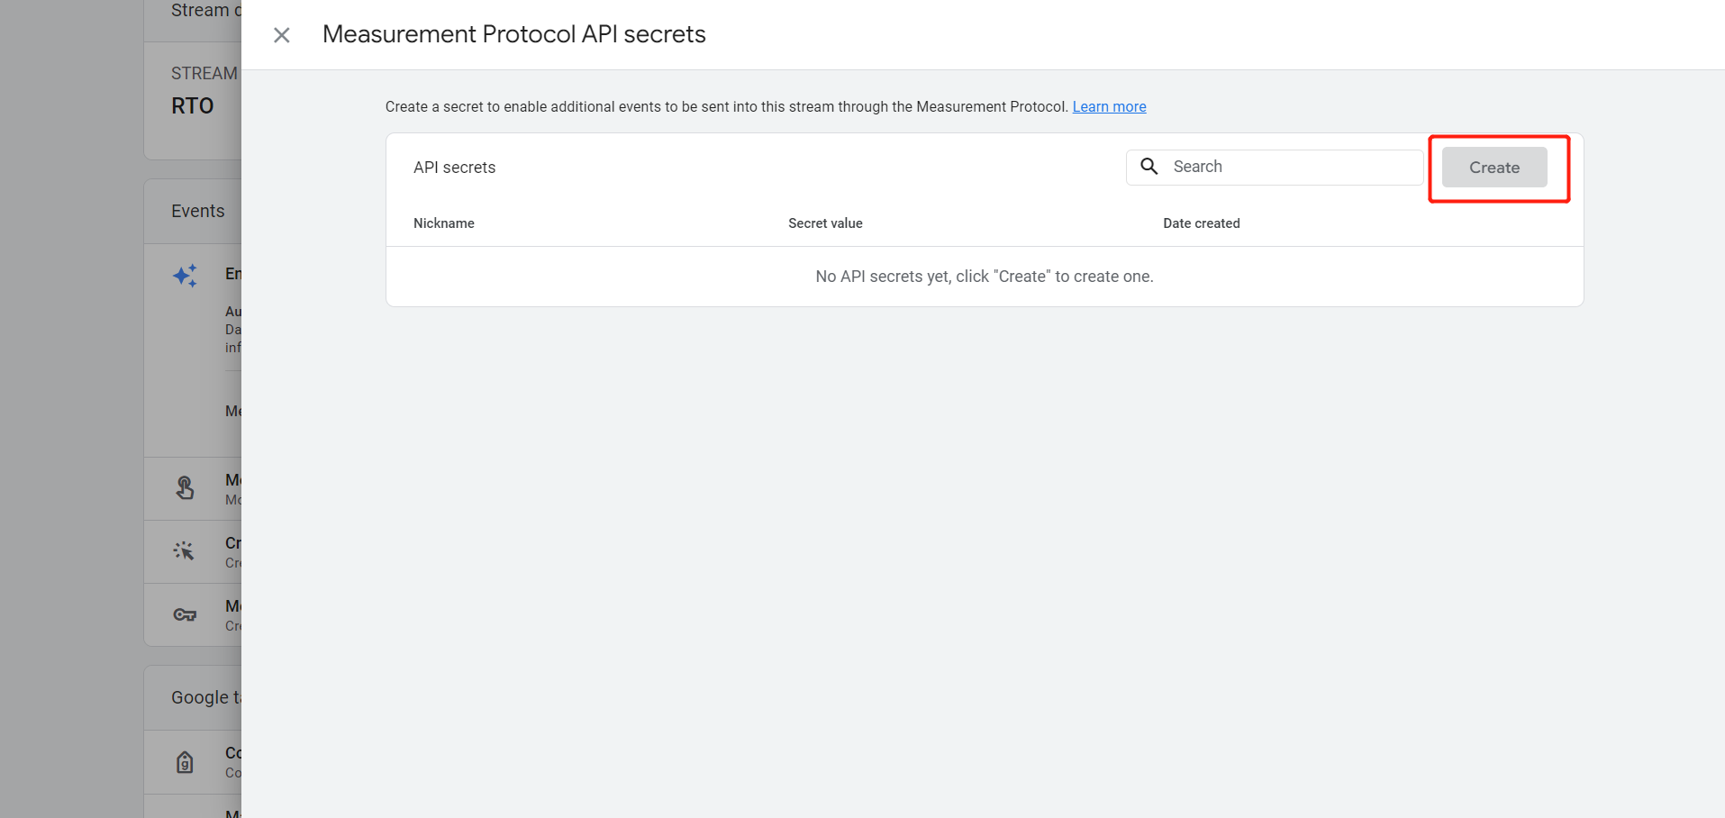Click the Events section heading behind panel
Image resolution: width=1725 pixels, height=818 pixels.
tap(198, 211)
